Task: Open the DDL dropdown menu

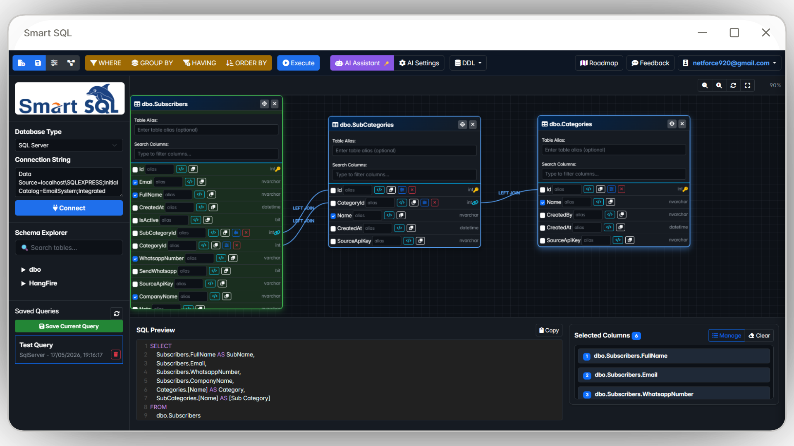Action: coord(468,63)
